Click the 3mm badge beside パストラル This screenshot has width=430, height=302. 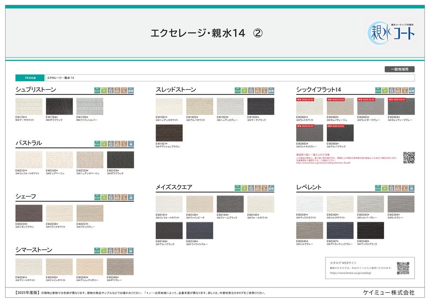[x=124, y=144]
